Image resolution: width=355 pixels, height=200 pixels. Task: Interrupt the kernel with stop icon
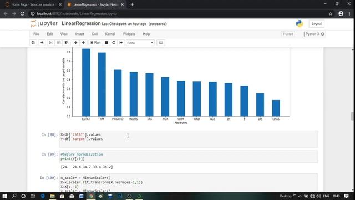pyautogui.click(x=106, y=43)
